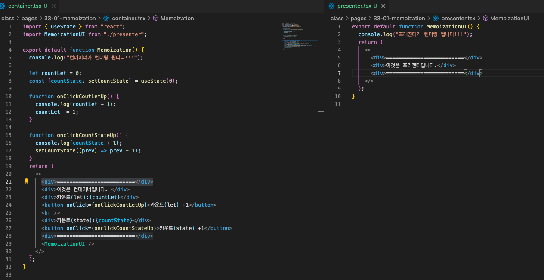The image size is (544, 280).
Task: Click '<MemoizationUI />' tag on line 29
Action: [x=68, y=243]
